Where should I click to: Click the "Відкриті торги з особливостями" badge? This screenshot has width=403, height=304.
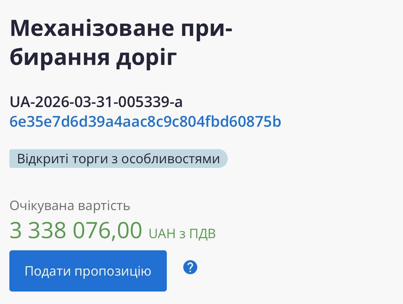coord(118,159)
